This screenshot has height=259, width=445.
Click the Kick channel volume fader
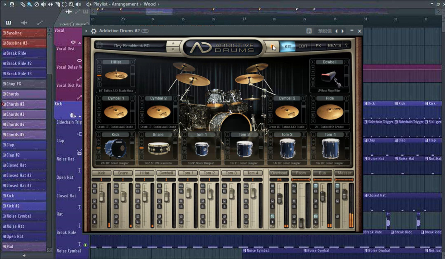point(102,197)
